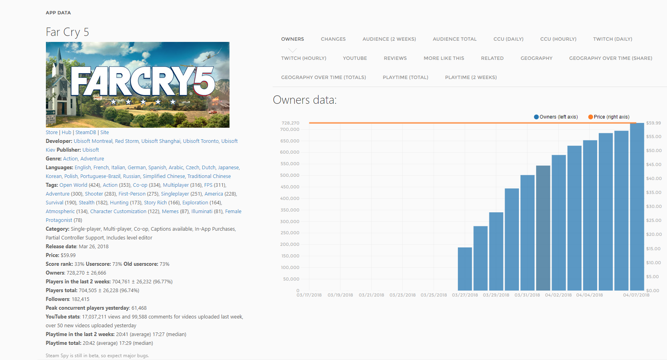Click the Illuminati tag
667x360 pixels.
point(202,212)
